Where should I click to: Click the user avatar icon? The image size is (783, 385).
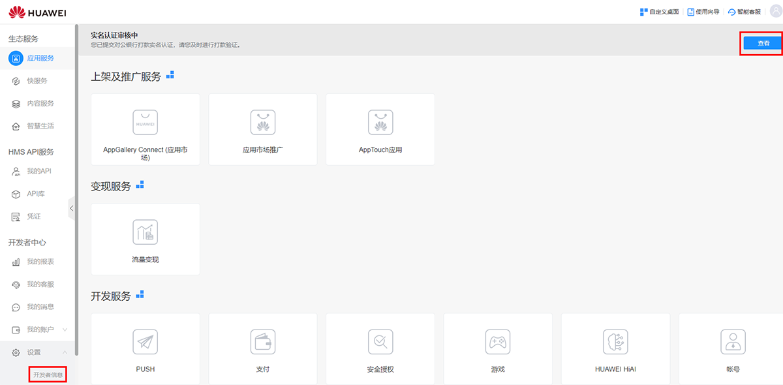[774, 12]
